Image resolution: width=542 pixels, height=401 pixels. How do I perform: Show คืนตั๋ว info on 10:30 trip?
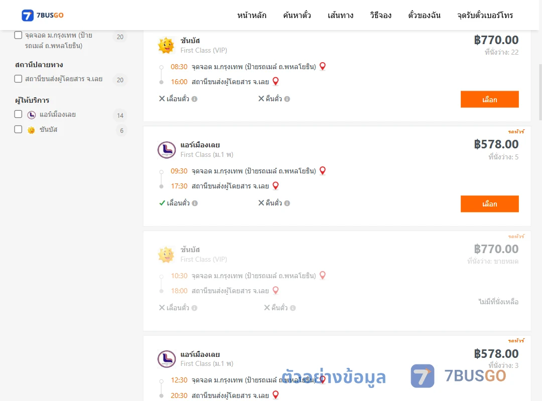[293, 308]
